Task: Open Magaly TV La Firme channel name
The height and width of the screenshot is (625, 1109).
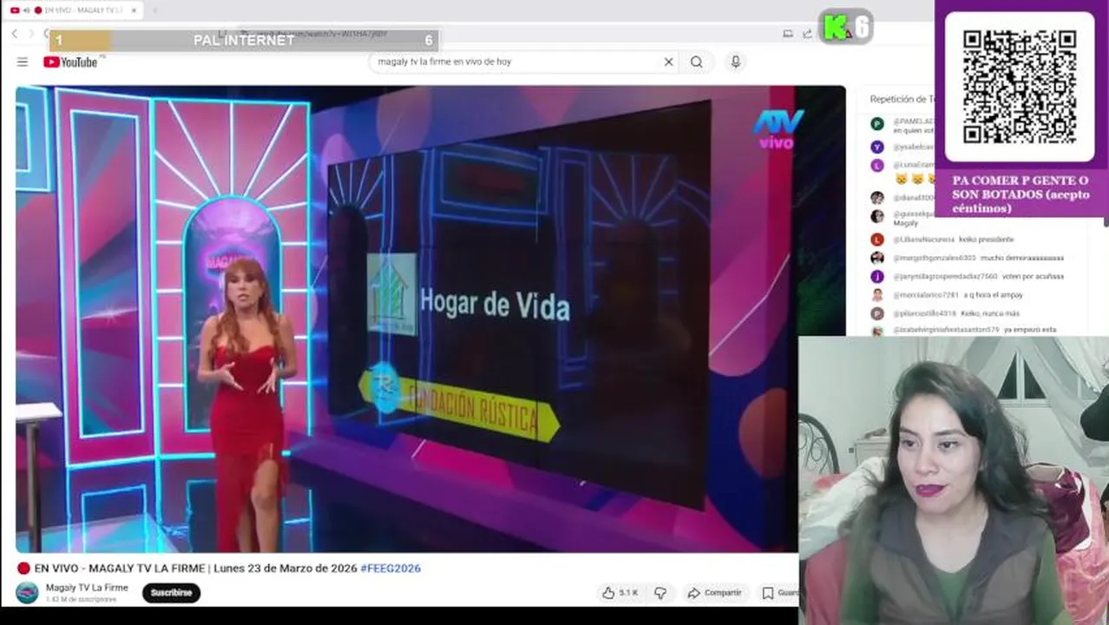Action: (x=87, y=588)
